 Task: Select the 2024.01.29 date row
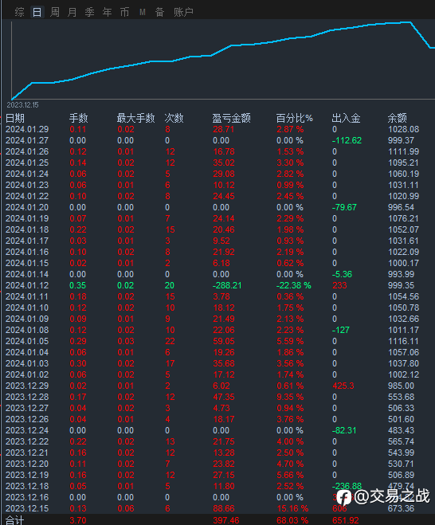[x=27, y=129]
